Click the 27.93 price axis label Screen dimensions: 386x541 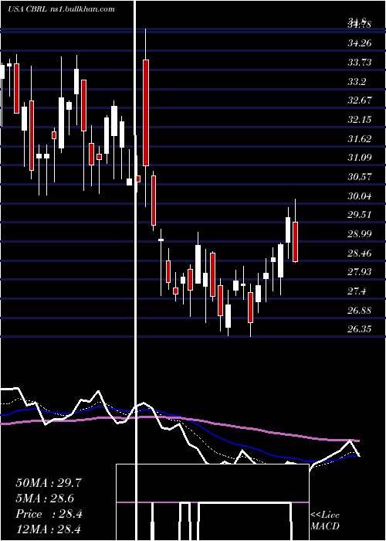[359, 272]
